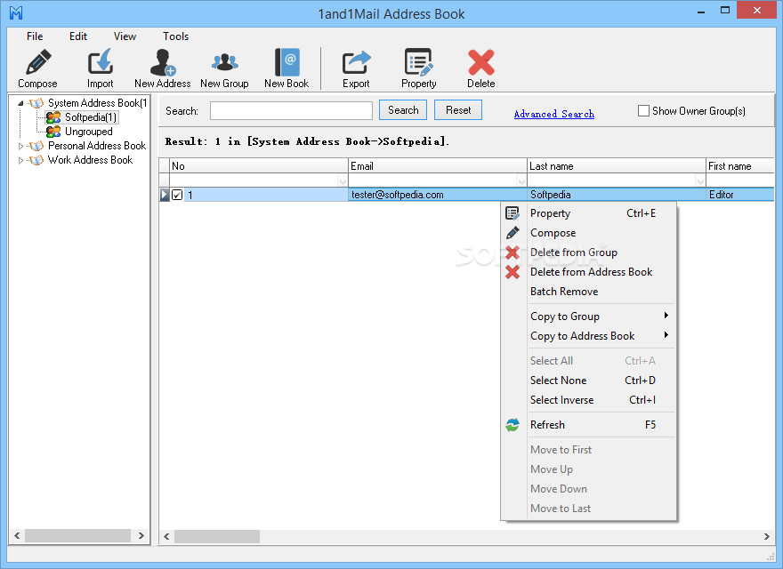Click the Compose pencil icon in context menu
Viewport: 783px width, 569px height.
point(513,233)
